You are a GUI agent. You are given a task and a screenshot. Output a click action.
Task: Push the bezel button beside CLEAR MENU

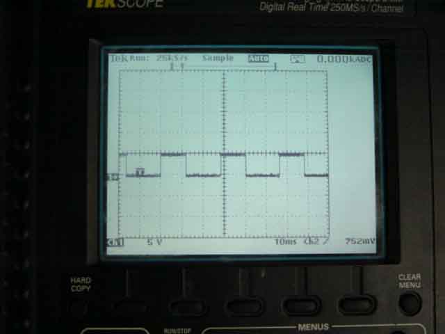pyautogui.click(x=357, y=305)
